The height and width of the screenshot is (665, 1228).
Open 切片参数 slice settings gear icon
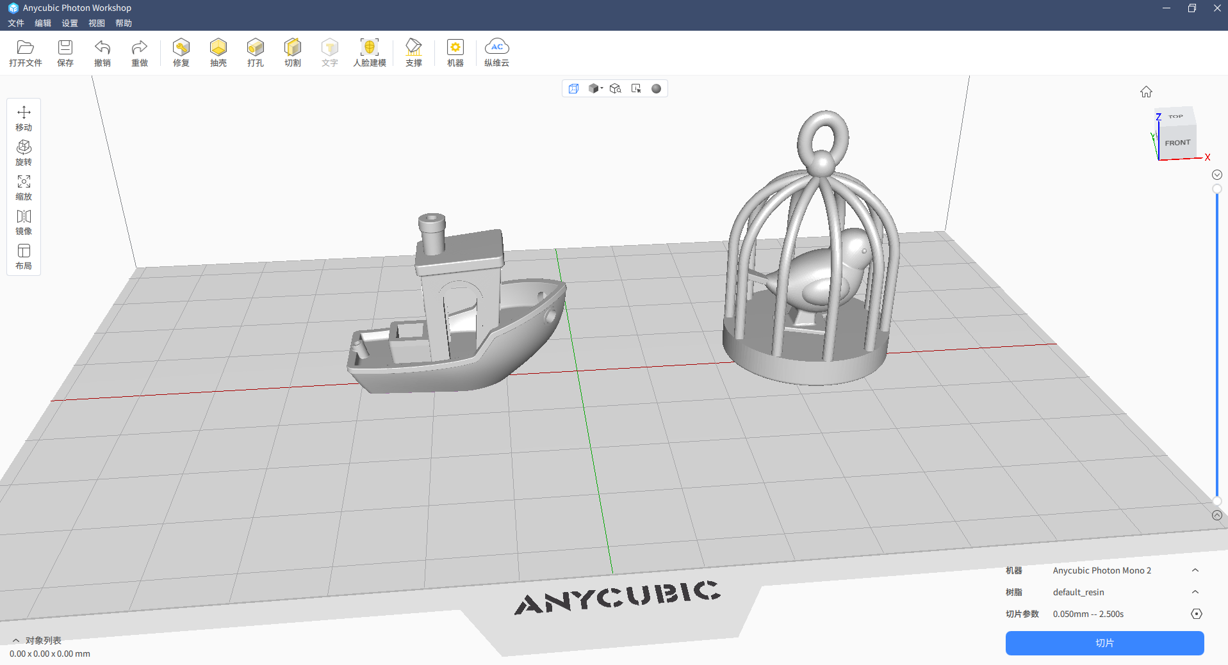1197,614
